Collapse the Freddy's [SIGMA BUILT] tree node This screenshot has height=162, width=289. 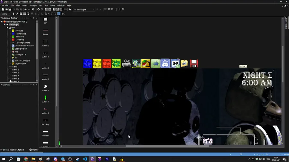2,22
